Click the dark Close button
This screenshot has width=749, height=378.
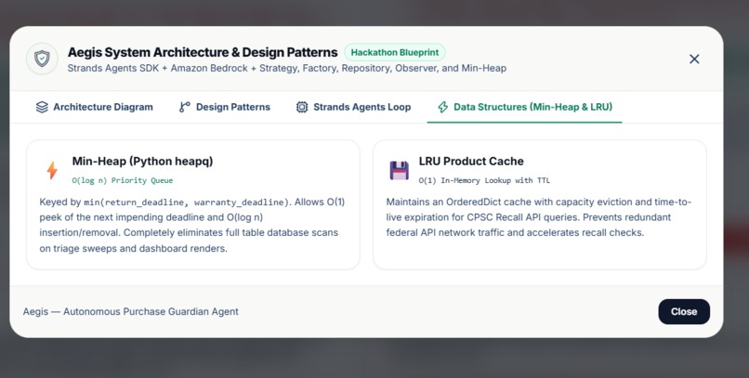pyautogui.click(x=684, y=312)
